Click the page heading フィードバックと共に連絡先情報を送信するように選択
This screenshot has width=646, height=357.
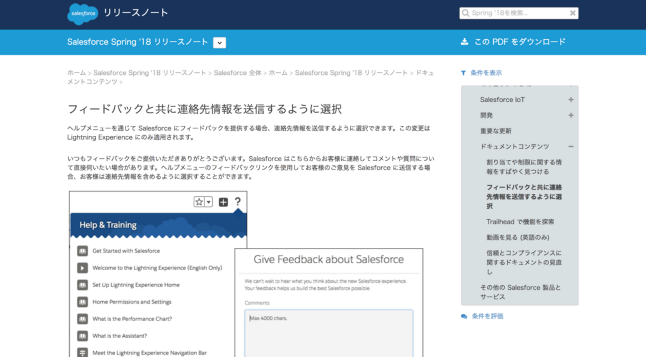pos(204,109)
